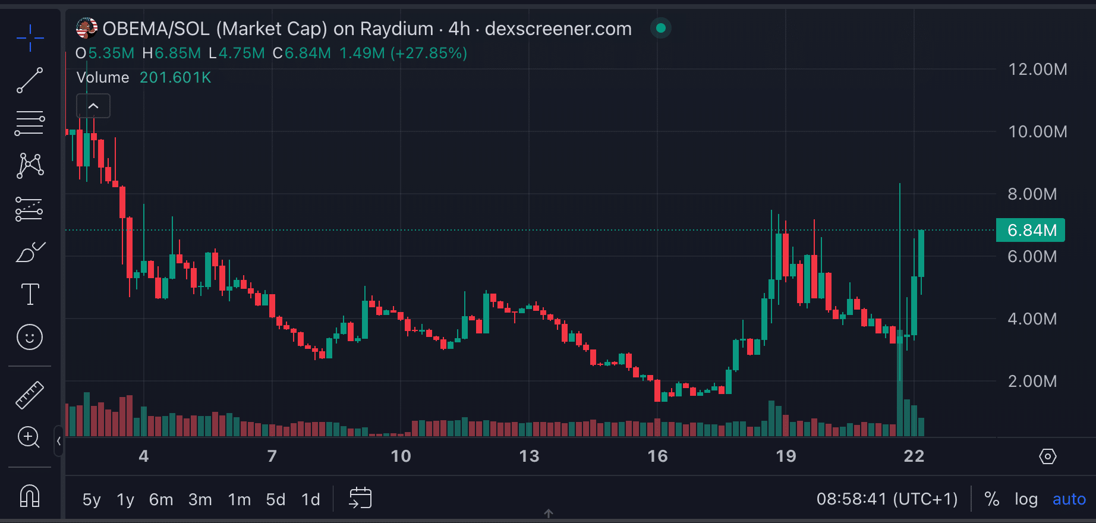Toggle percent scale mode
1096x523 pixels.
click(x=991, y=499)
